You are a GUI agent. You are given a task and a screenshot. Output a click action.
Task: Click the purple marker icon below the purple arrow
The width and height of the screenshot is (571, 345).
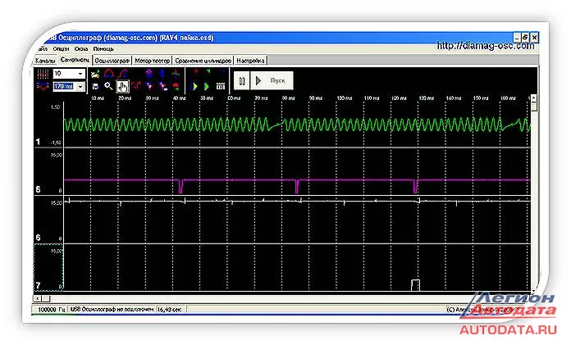coord(149,86)
